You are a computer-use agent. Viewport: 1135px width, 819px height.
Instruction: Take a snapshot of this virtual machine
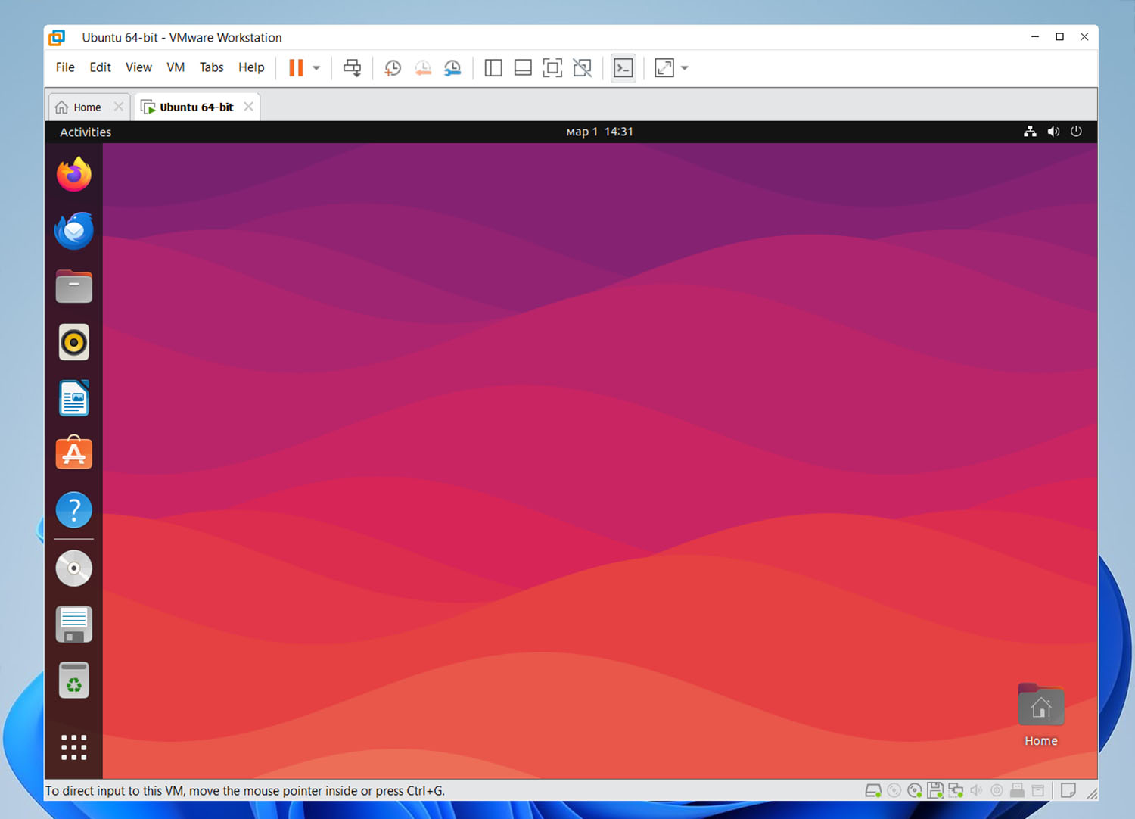[x=393, y=68]
